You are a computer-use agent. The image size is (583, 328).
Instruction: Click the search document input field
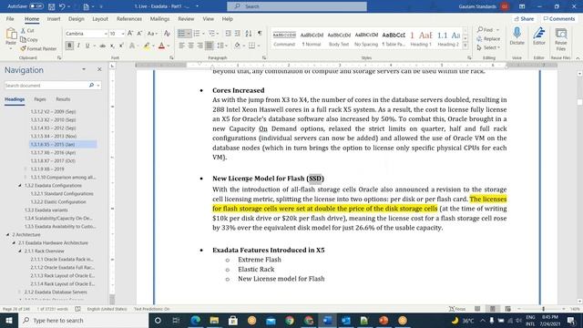pos(46,86)
